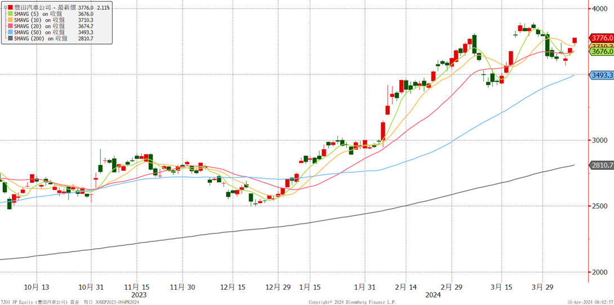Viewport: 614px width, 305px height.
Task: Select the SMAVG (200) on 收盤 legend entry
Action: coord(41,39)
